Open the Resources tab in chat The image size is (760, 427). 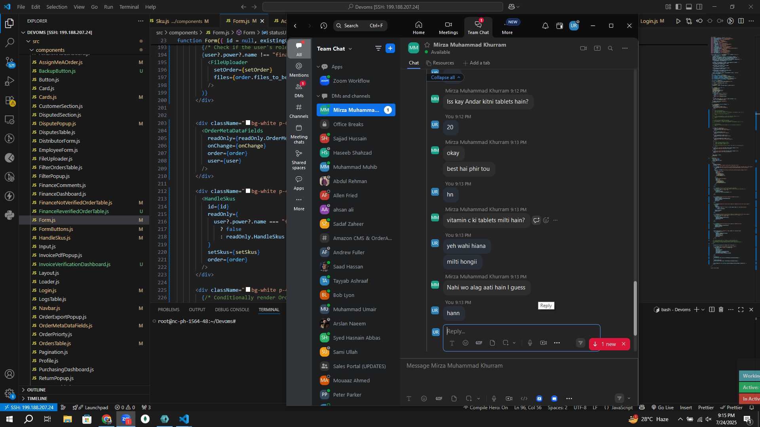coord(440,63)
